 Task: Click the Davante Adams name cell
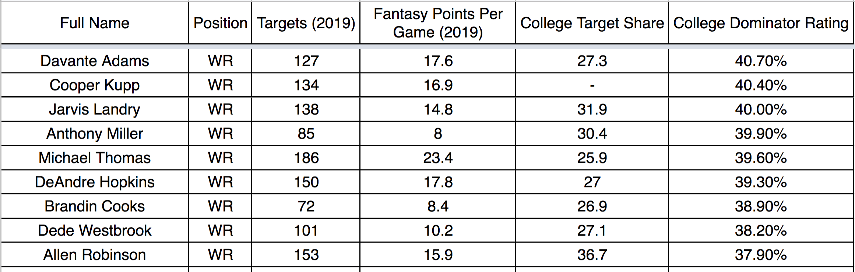pyautogui.click(x=95, y=61)
